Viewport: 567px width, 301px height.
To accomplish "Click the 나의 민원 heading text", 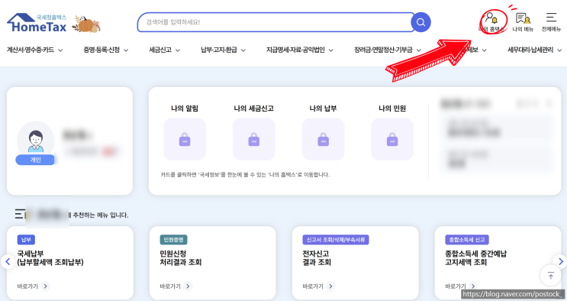I will (x=392, y=108).
